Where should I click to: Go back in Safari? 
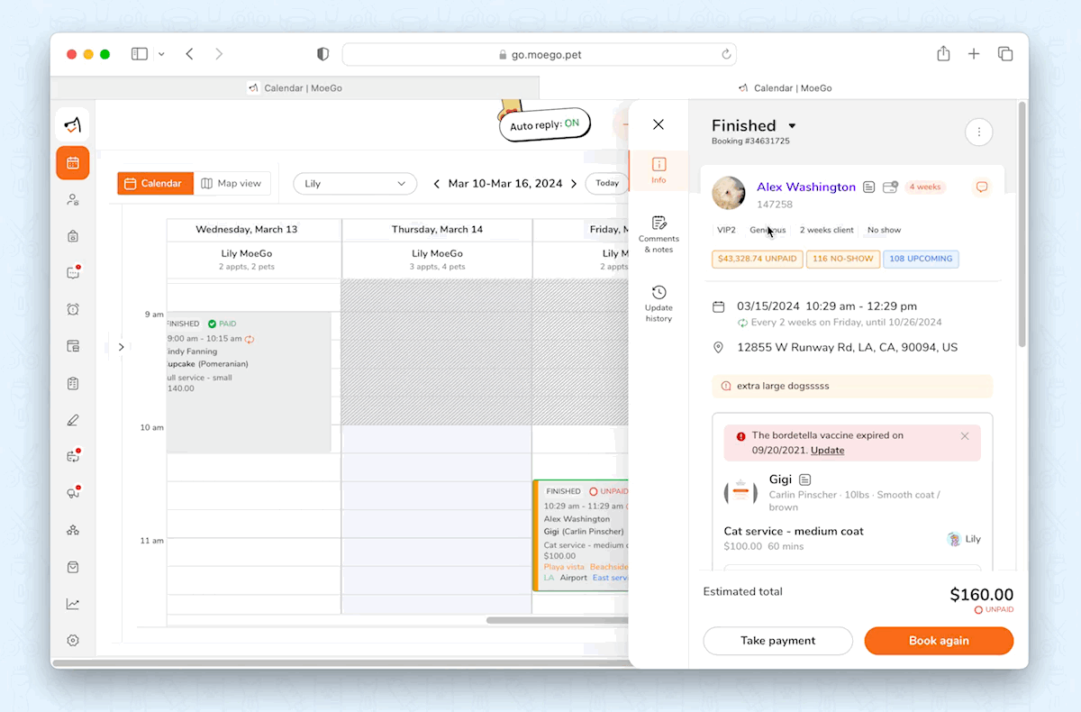pos(189,54)
